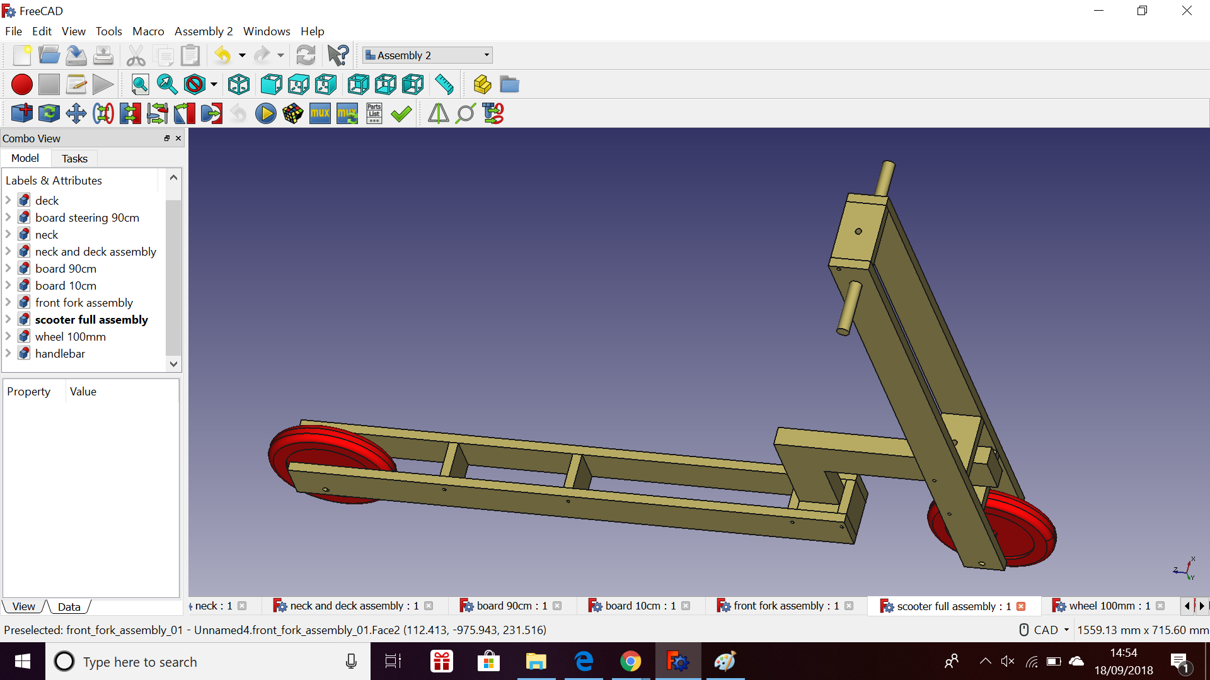This screenshot has width=1210, height=680.
Task: Run the constraint solver blue play icon
Action: tap(266, 113)
